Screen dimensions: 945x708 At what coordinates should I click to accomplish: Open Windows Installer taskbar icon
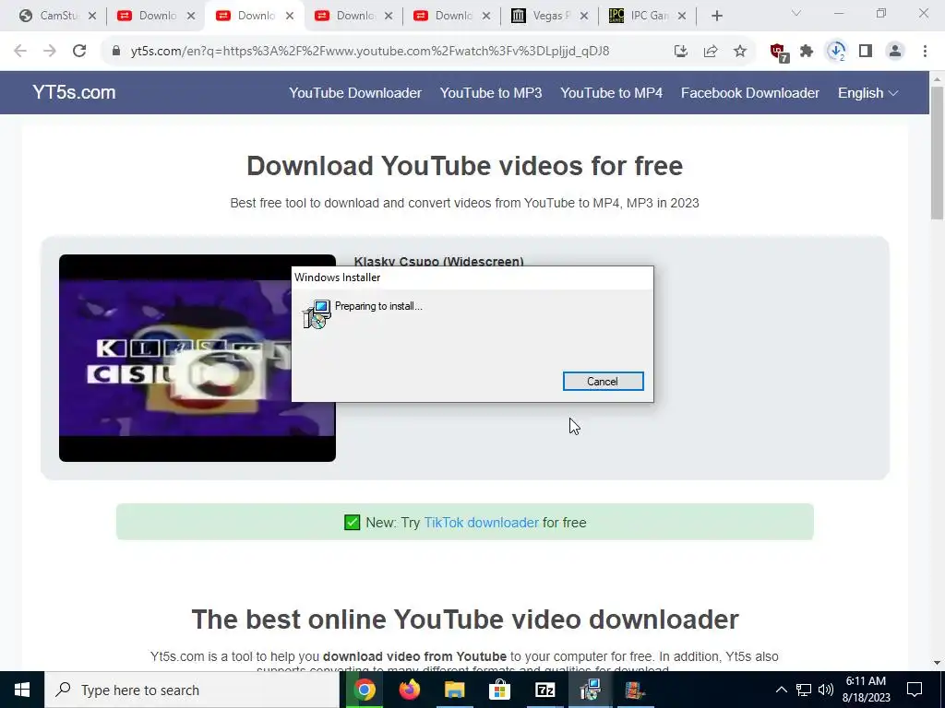tap(590, 690)
